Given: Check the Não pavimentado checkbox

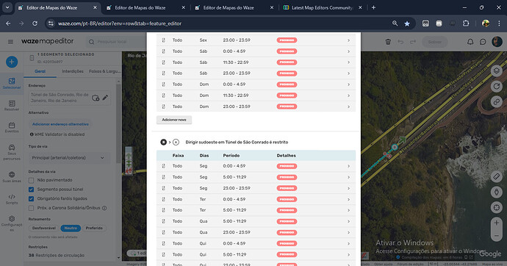Looking at the screenshot, I should click(31, 180).
